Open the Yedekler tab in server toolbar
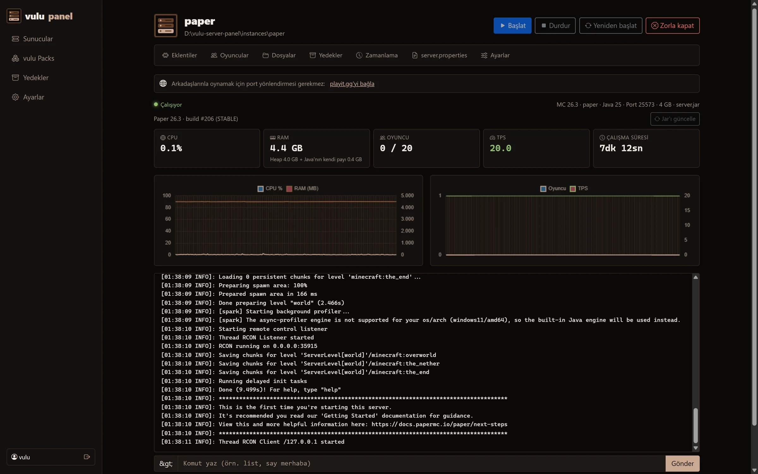The width and height of the screenshot is (758, 474). pyautogui.click(x=326, y=55)
